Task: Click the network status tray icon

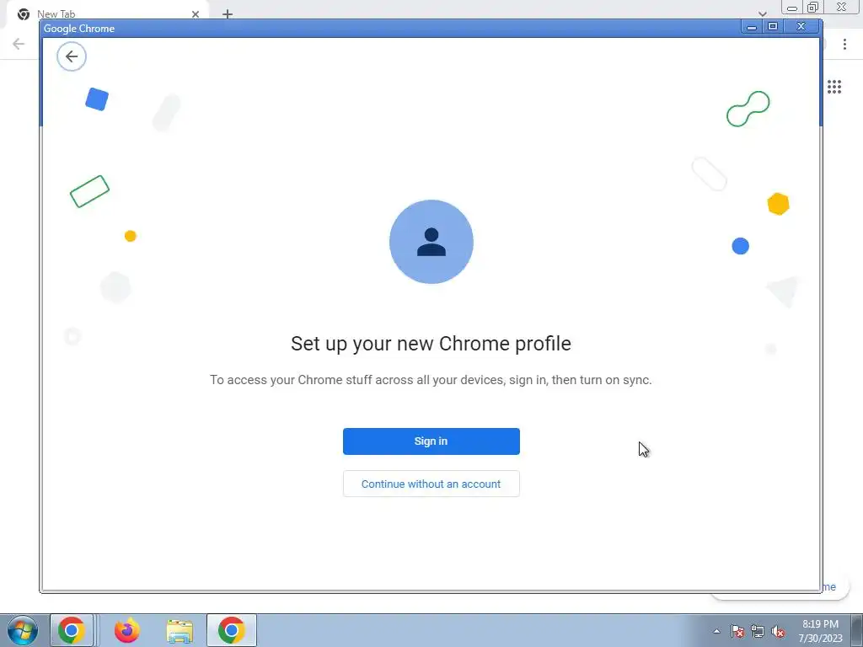Action: coord(758,631)
